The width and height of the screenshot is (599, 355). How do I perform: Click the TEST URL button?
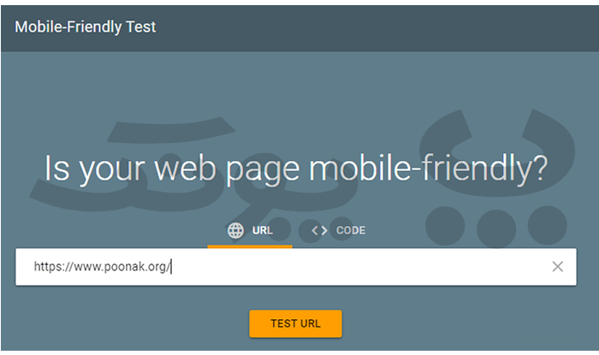[x=295, y=323]
